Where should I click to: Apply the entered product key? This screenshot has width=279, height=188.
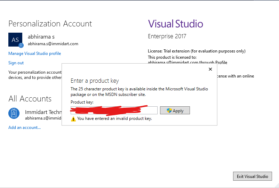tap(175, 111)
